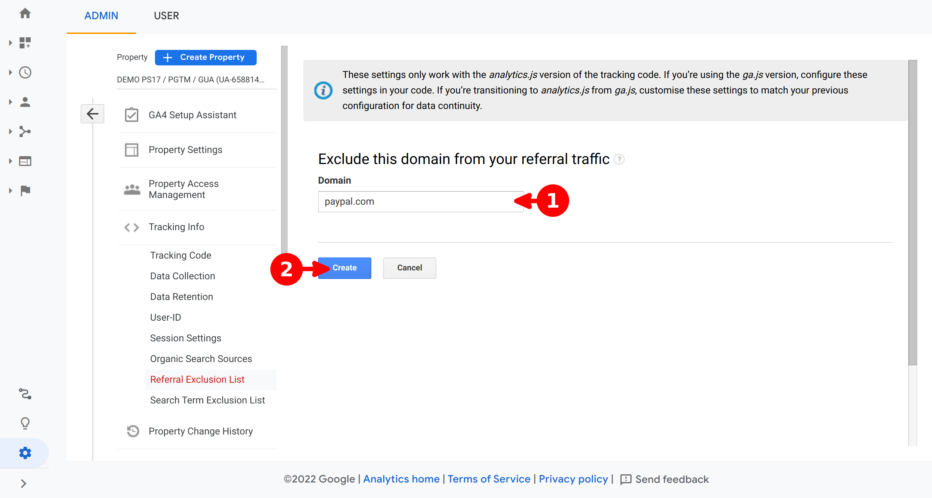Open the Realtime clock icon
The width and height of the screenshot is (932, 498).
point(25,72)
